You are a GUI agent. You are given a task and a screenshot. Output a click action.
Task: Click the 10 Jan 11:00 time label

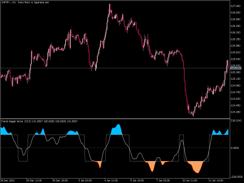coord(190,180)
